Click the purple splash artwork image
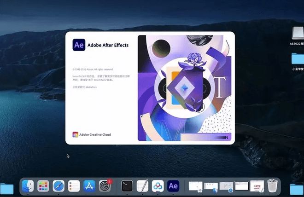This screenshot has width=304, height=197. 185,88
